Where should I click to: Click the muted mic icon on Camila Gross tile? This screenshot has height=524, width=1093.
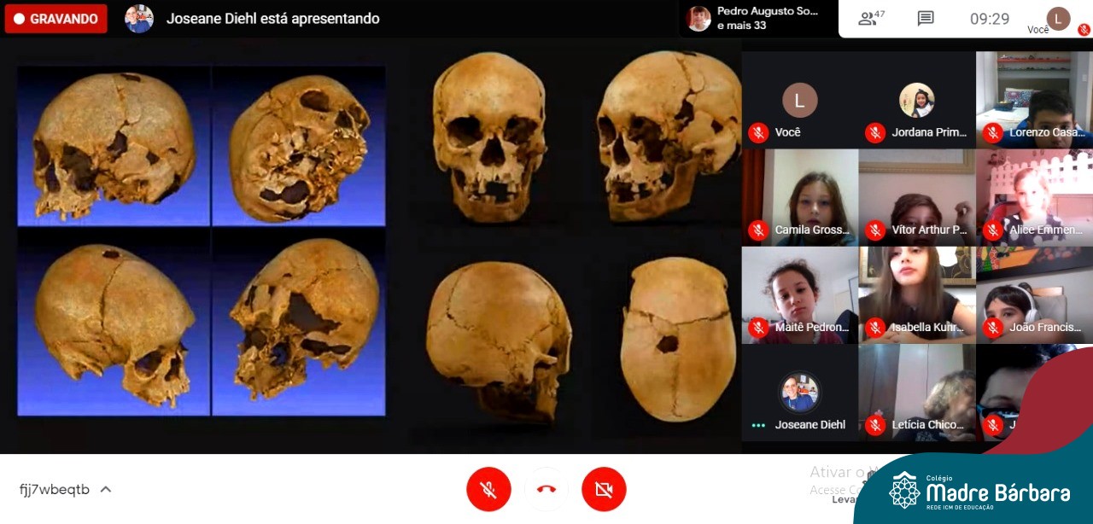[x=757, y=230]
